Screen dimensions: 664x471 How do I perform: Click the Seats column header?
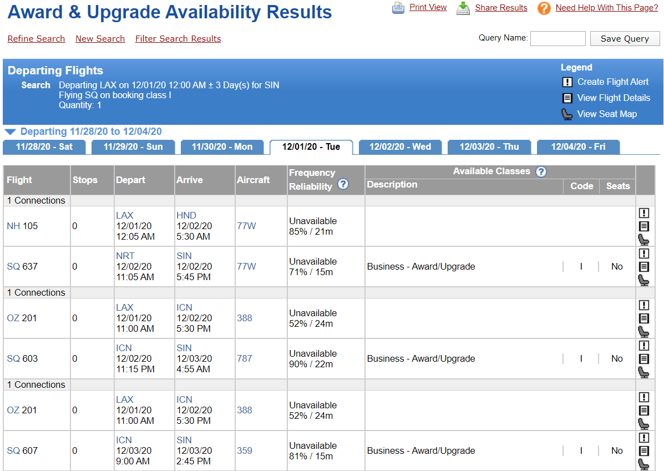click(618, 186)
